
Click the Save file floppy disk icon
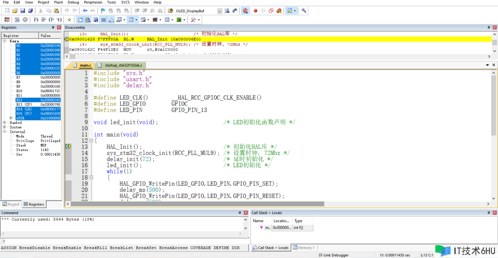pyautogui.click(x=23, y=11)
